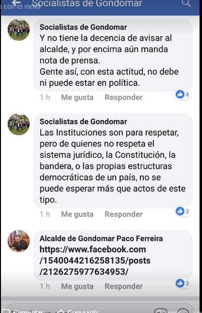The width and height of the screenshot is (202, 313).
Task: Open Socialistas de Gondomar avatar on second comment
Action: click(19, 124)
